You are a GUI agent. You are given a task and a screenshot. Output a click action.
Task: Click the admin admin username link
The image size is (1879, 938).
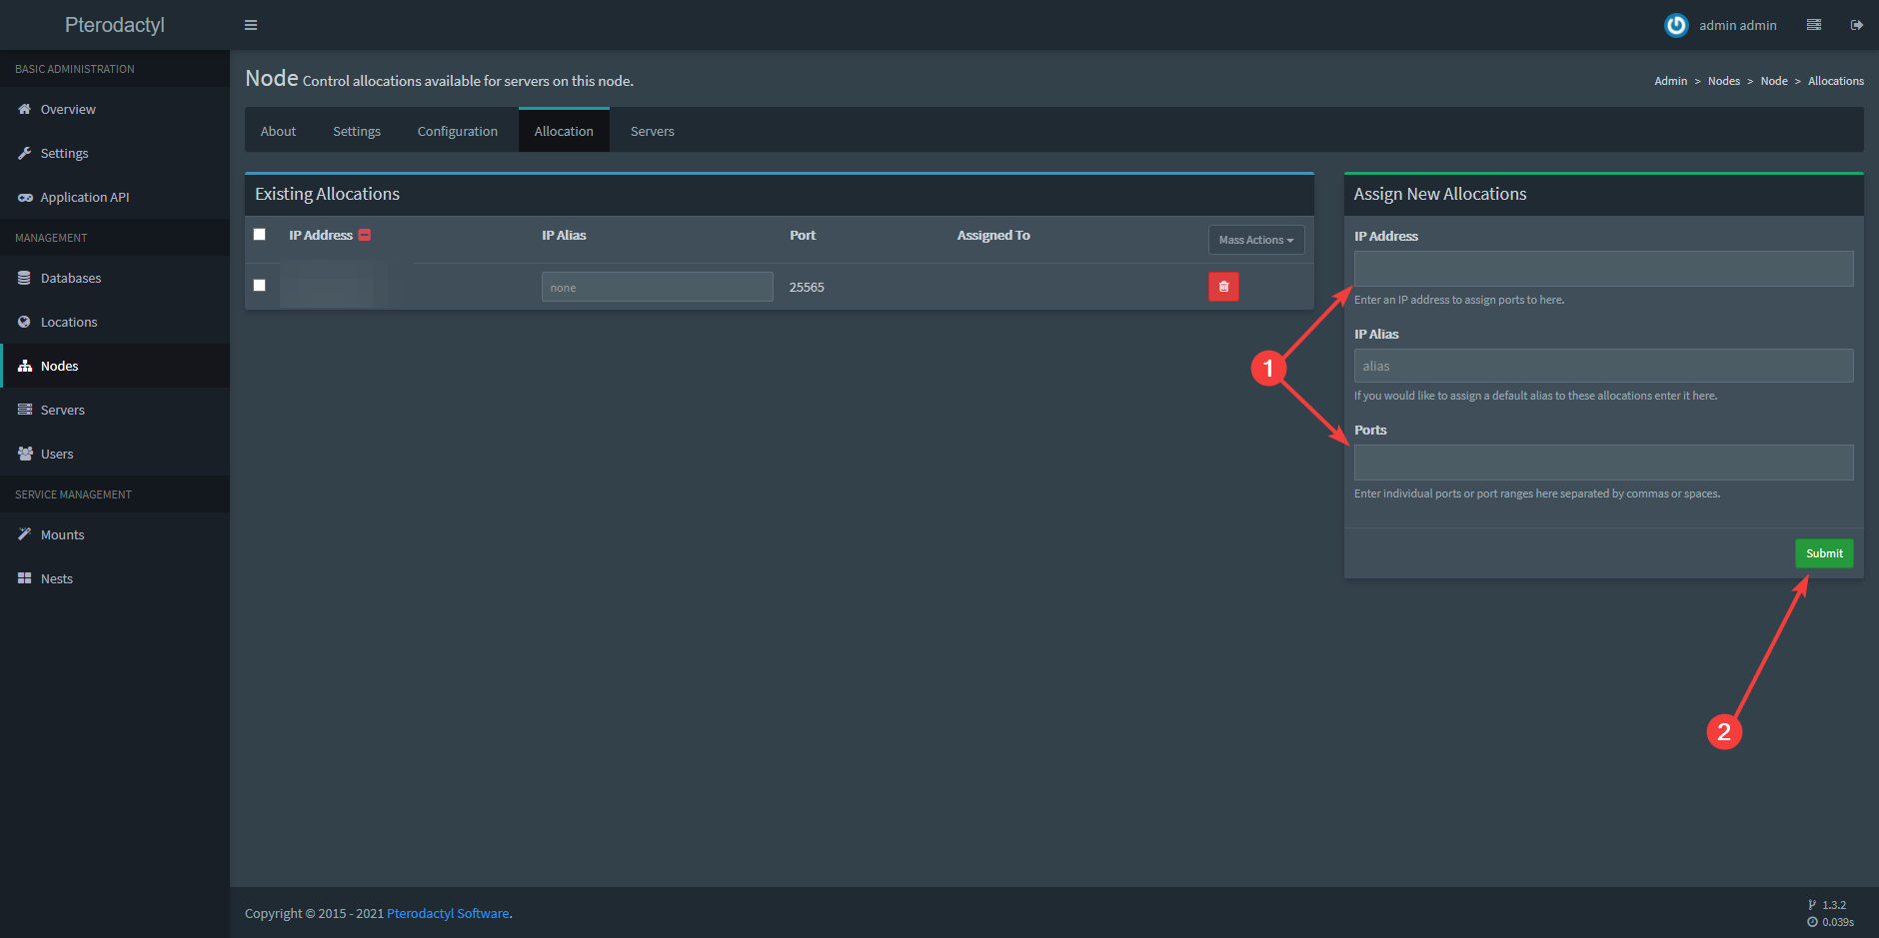1738,25
